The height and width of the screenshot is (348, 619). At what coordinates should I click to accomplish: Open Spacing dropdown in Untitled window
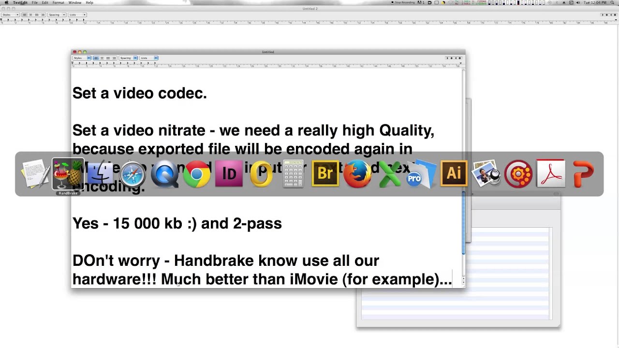tap(128, 58)
